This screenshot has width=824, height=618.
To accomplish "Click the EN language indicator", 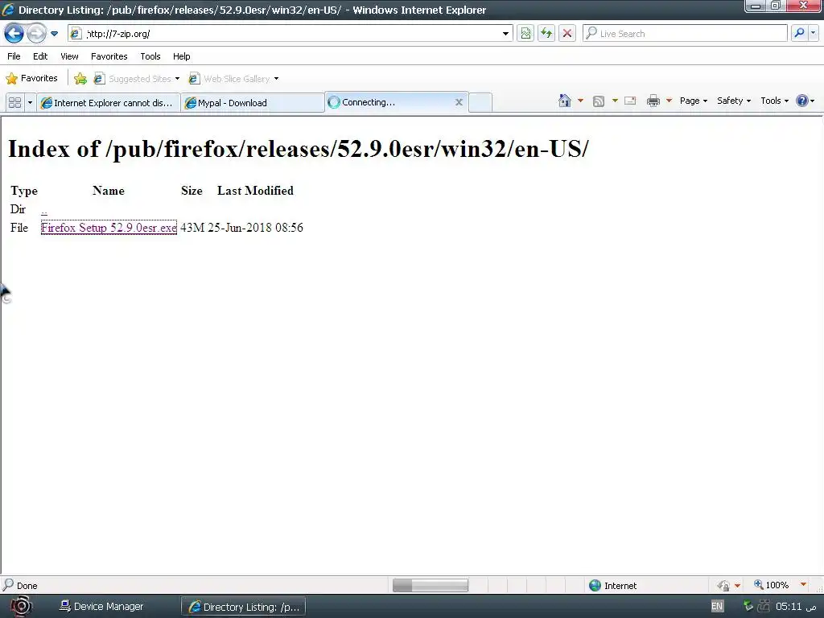I will click(x=717, y=606).
